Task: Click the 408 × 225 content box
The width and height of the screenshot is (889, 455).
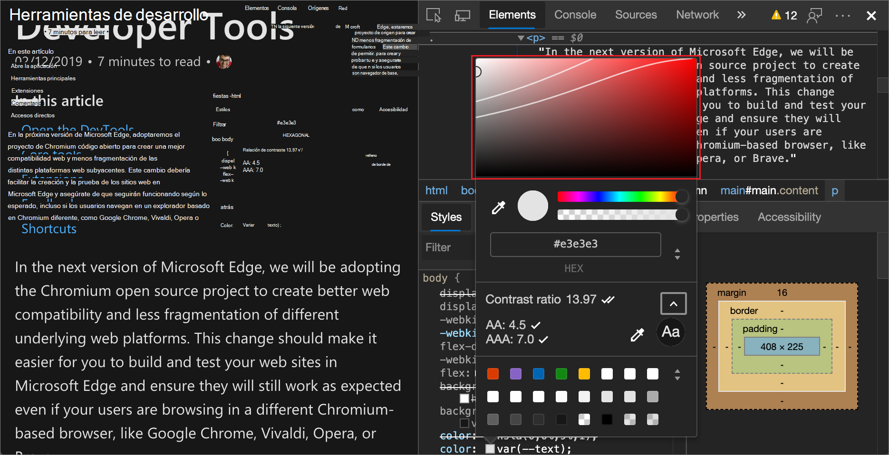Action: (x=782, y=347)
